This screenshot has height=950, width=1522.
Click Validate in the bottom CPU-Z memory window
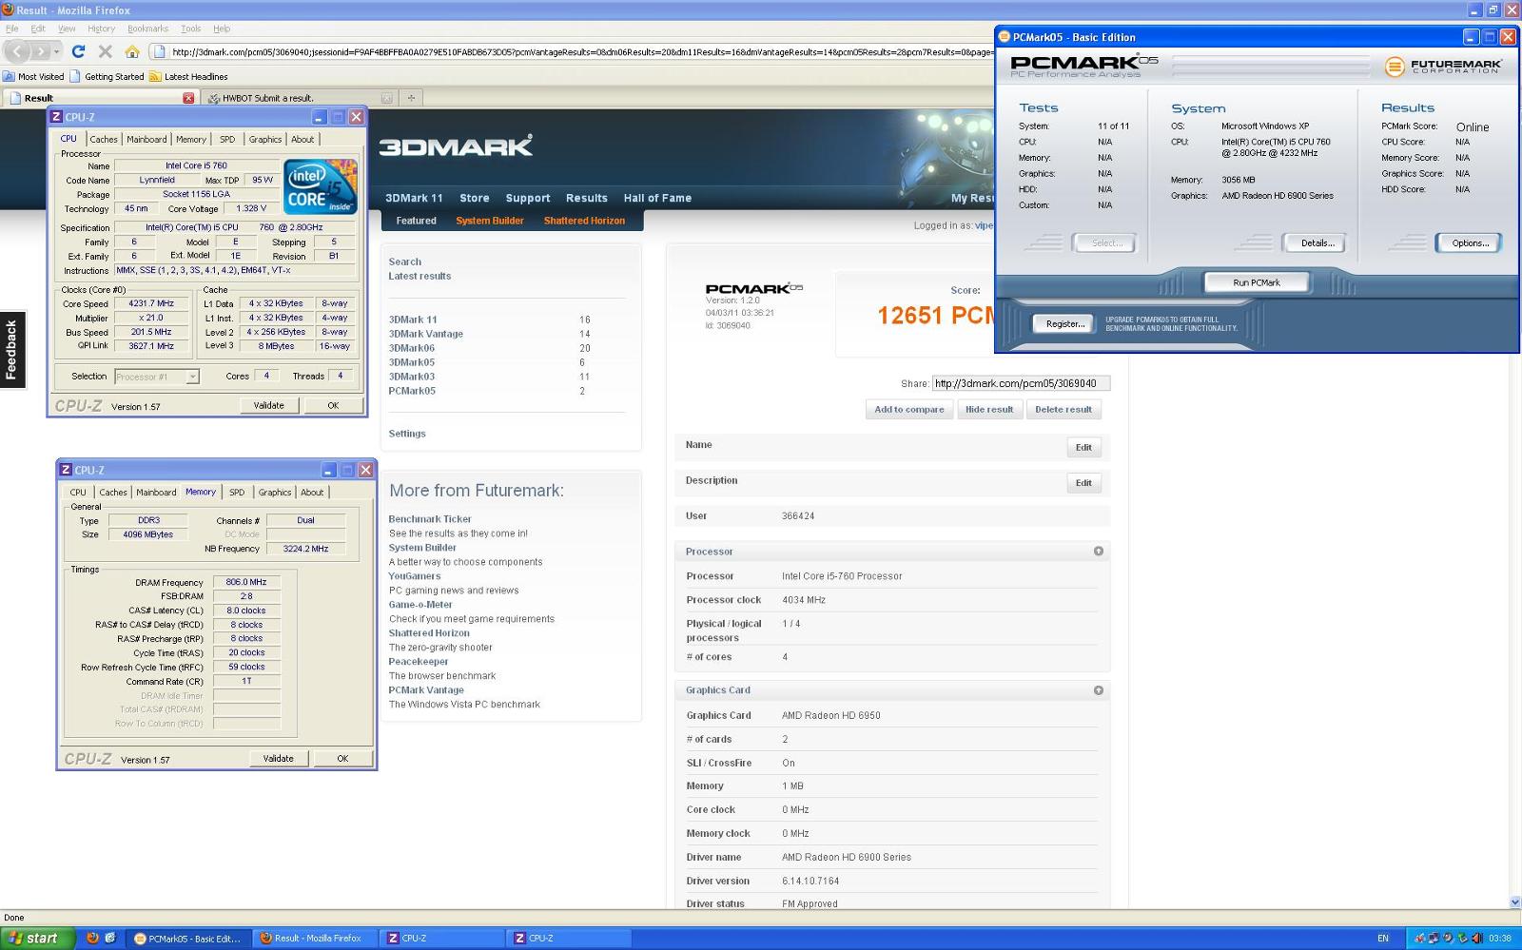click(x=279, y=758)
